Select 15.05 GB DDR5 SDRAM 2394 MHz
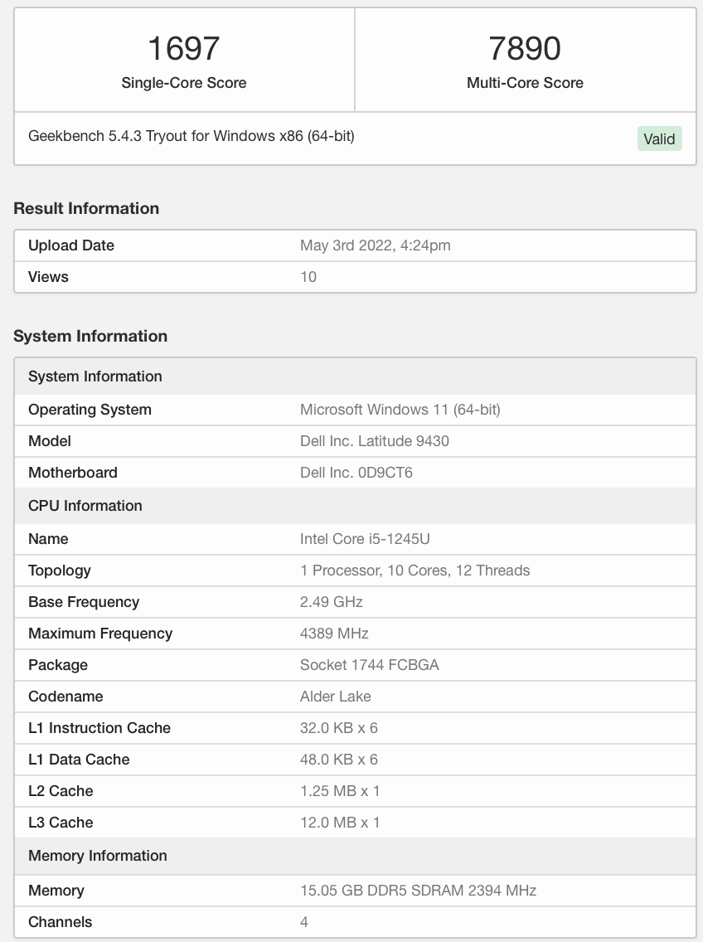Viewport: 703px width, 942px height. coord(418,891)
